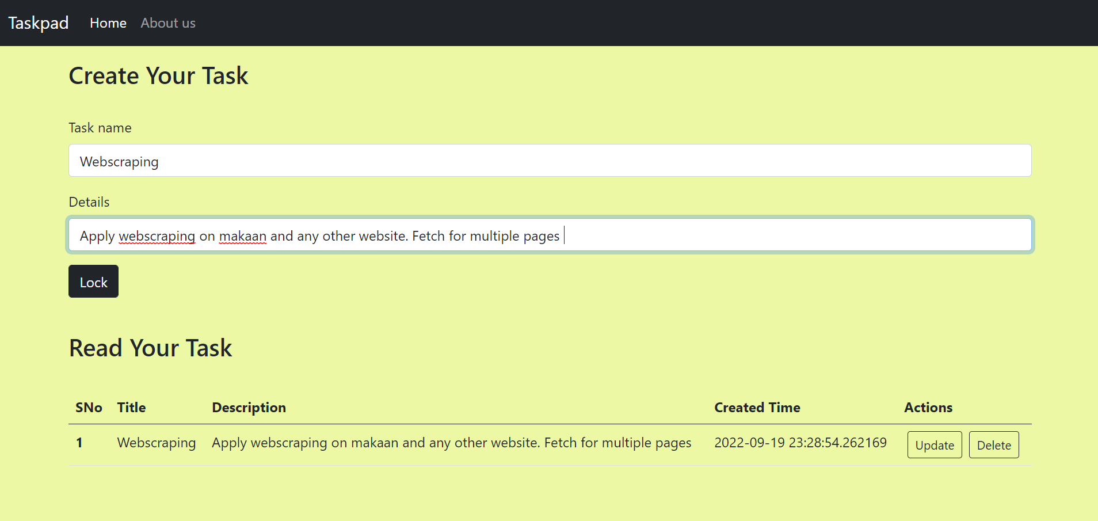Click the Create Your Task heading
1098x521 pixels.
pos(159,76)
